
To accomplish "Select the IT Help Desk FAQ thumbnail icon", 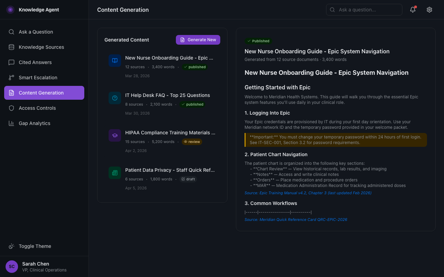I will 115,98.
